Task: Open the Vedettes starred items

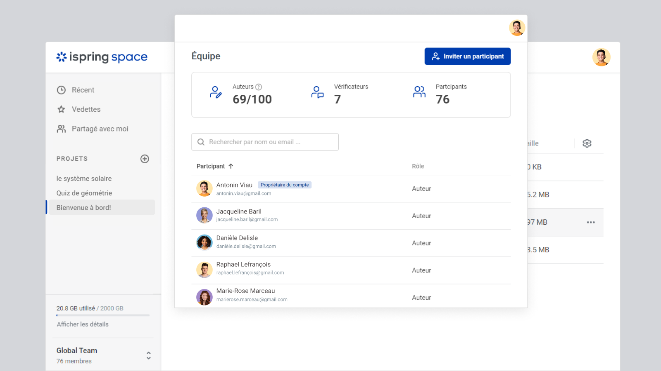Action: [86, 109]
